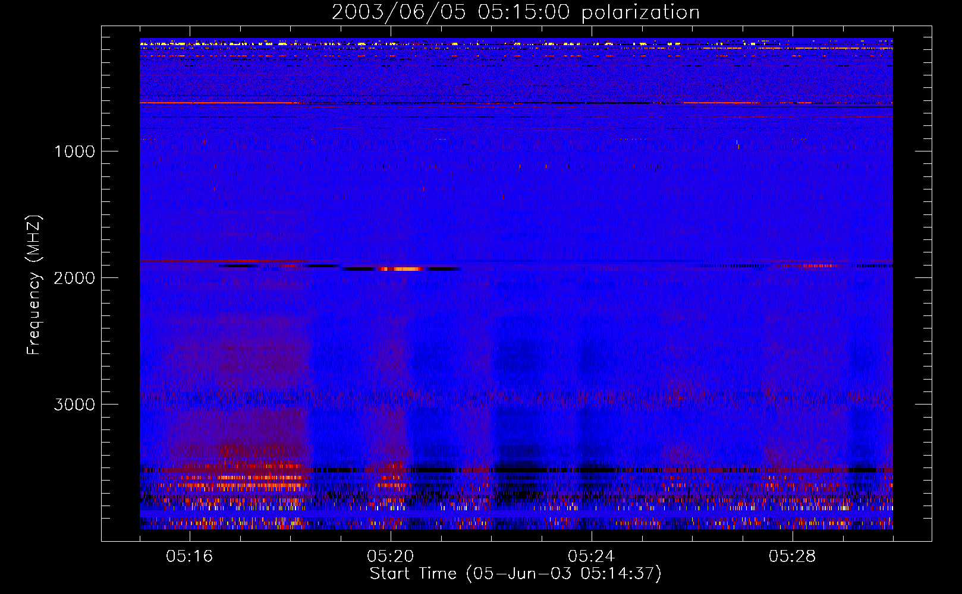
Task: Click the 05:20 time axis label
Action: pyautogui.click(x=391, y=557)
